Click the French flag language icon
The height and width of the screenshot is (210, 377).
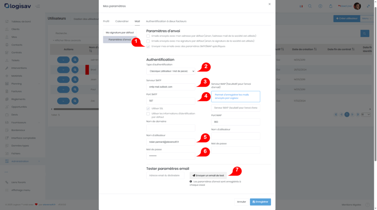coord(301,6)
